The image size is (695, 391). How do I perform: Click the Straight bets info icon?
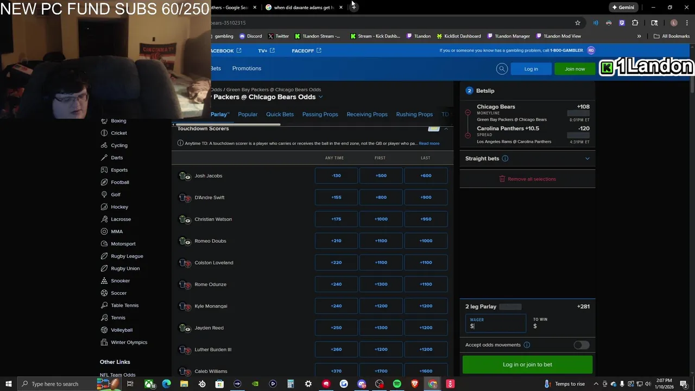(505, 159)
